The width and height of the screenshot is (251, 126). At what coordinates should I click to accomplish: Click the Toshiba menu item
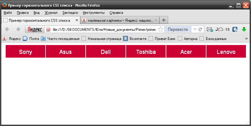point(146,51)
